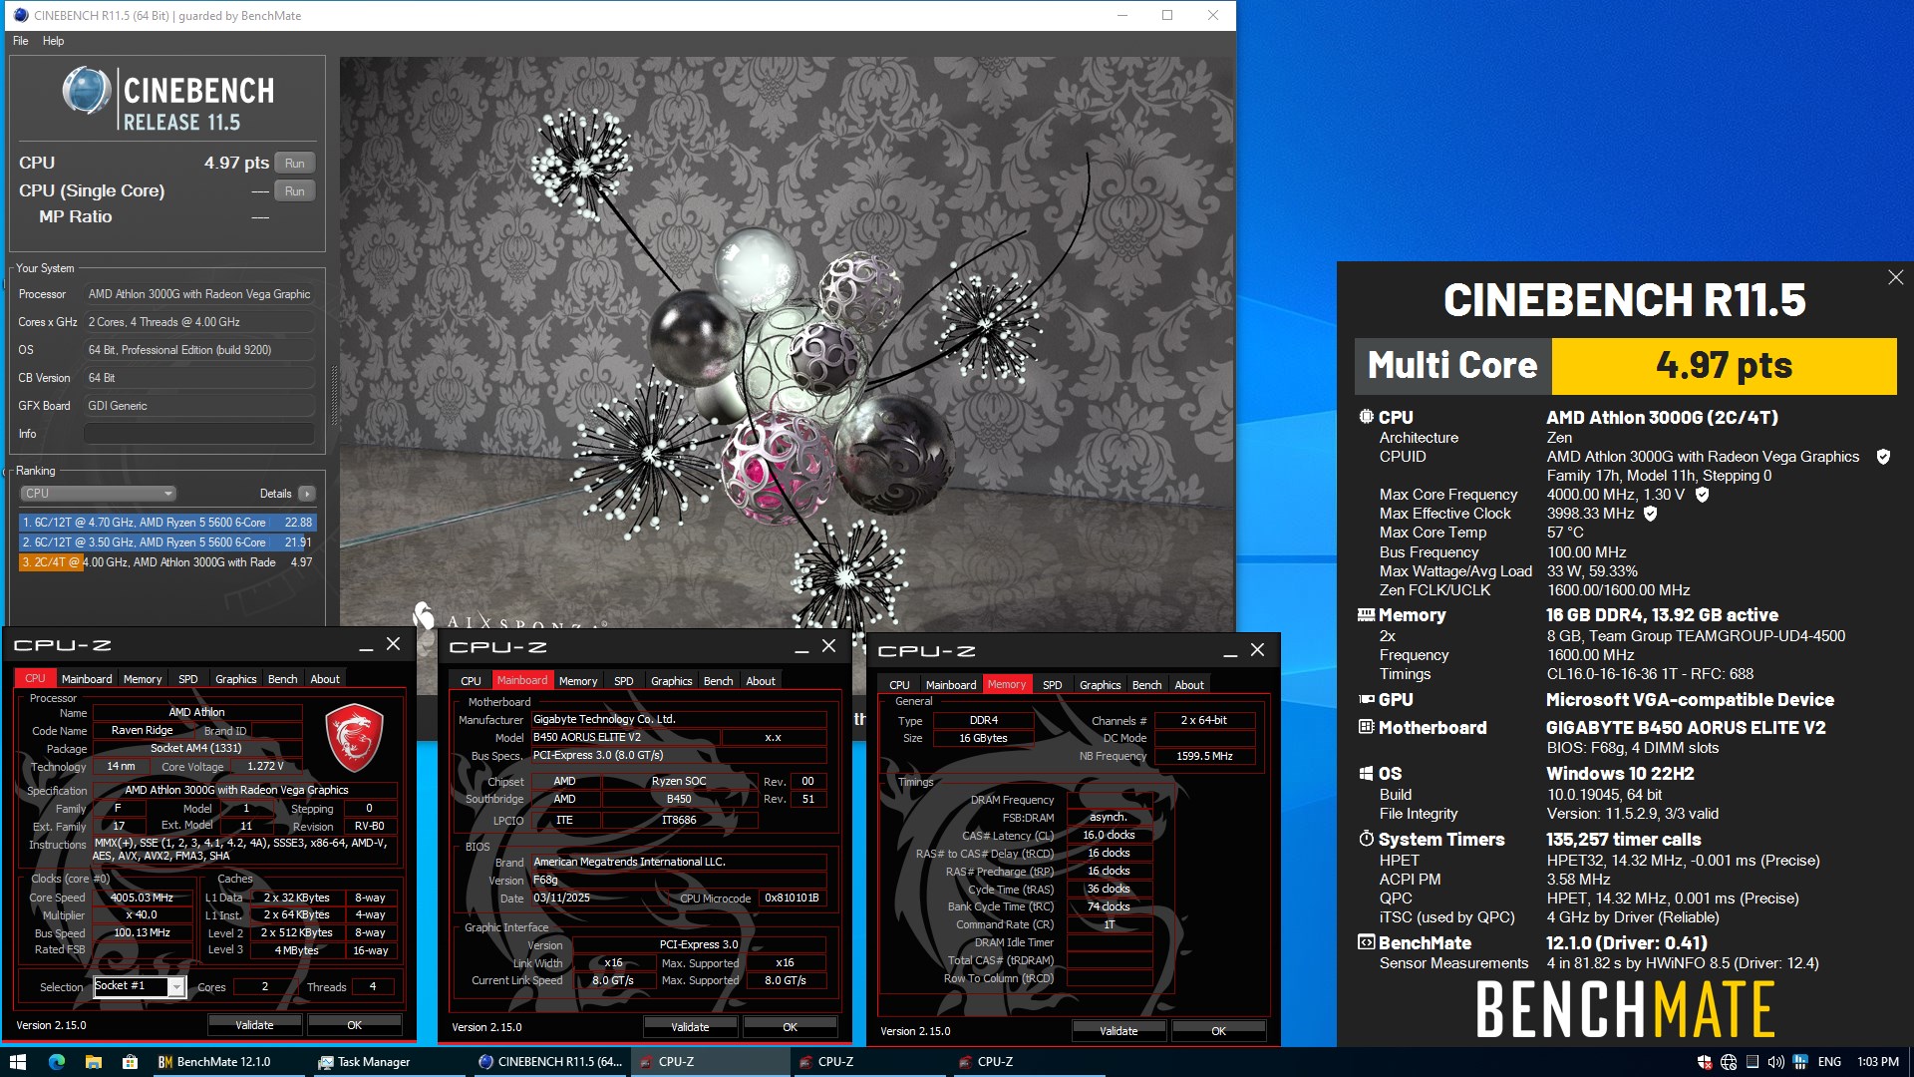Click the BIOS Version field showing F68g
The width and height of the screenshot is (1914, 1077).
(x=678, y=880)
